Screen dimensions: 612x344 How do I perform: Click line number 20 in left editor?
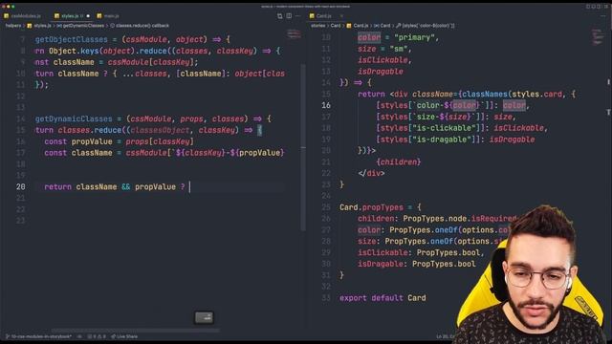21,187
